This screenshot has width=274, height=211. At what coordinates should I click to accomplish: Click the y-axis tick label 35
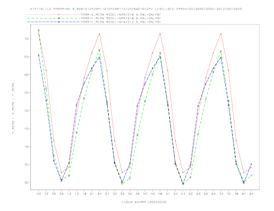click(26, 164)
